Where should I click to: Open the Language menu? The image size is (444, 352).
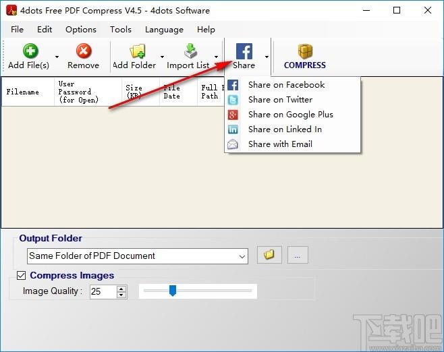pyautogui.click(x=164, y=30)
